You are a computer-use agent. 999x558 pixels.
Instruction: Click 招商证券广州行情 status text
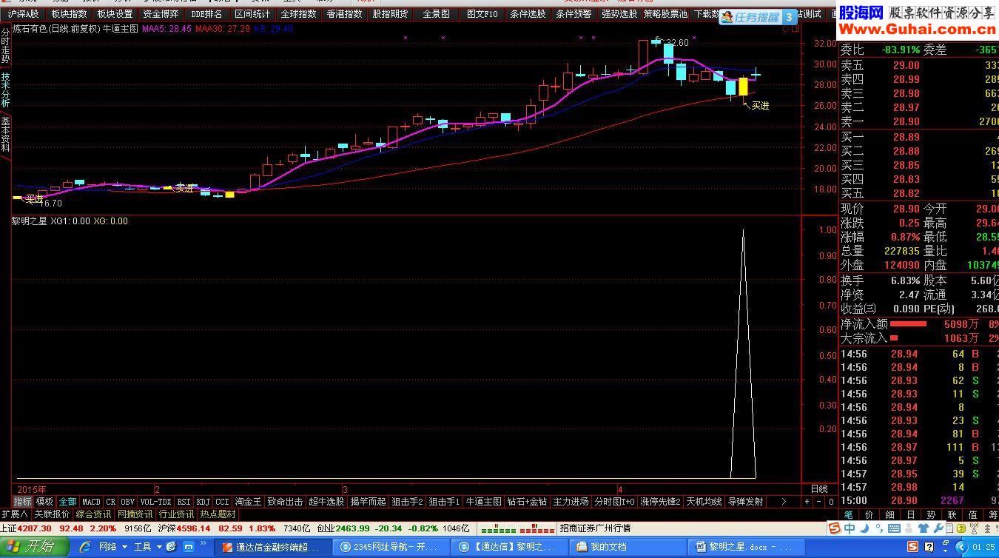[x=595, y=528]
